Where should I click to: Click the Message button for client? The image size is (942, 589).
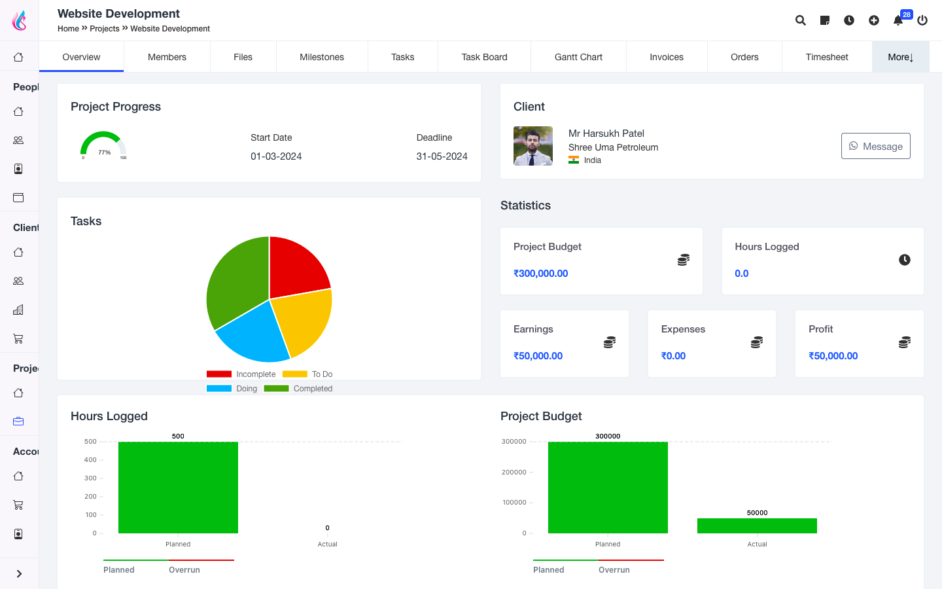pos(875,146)
